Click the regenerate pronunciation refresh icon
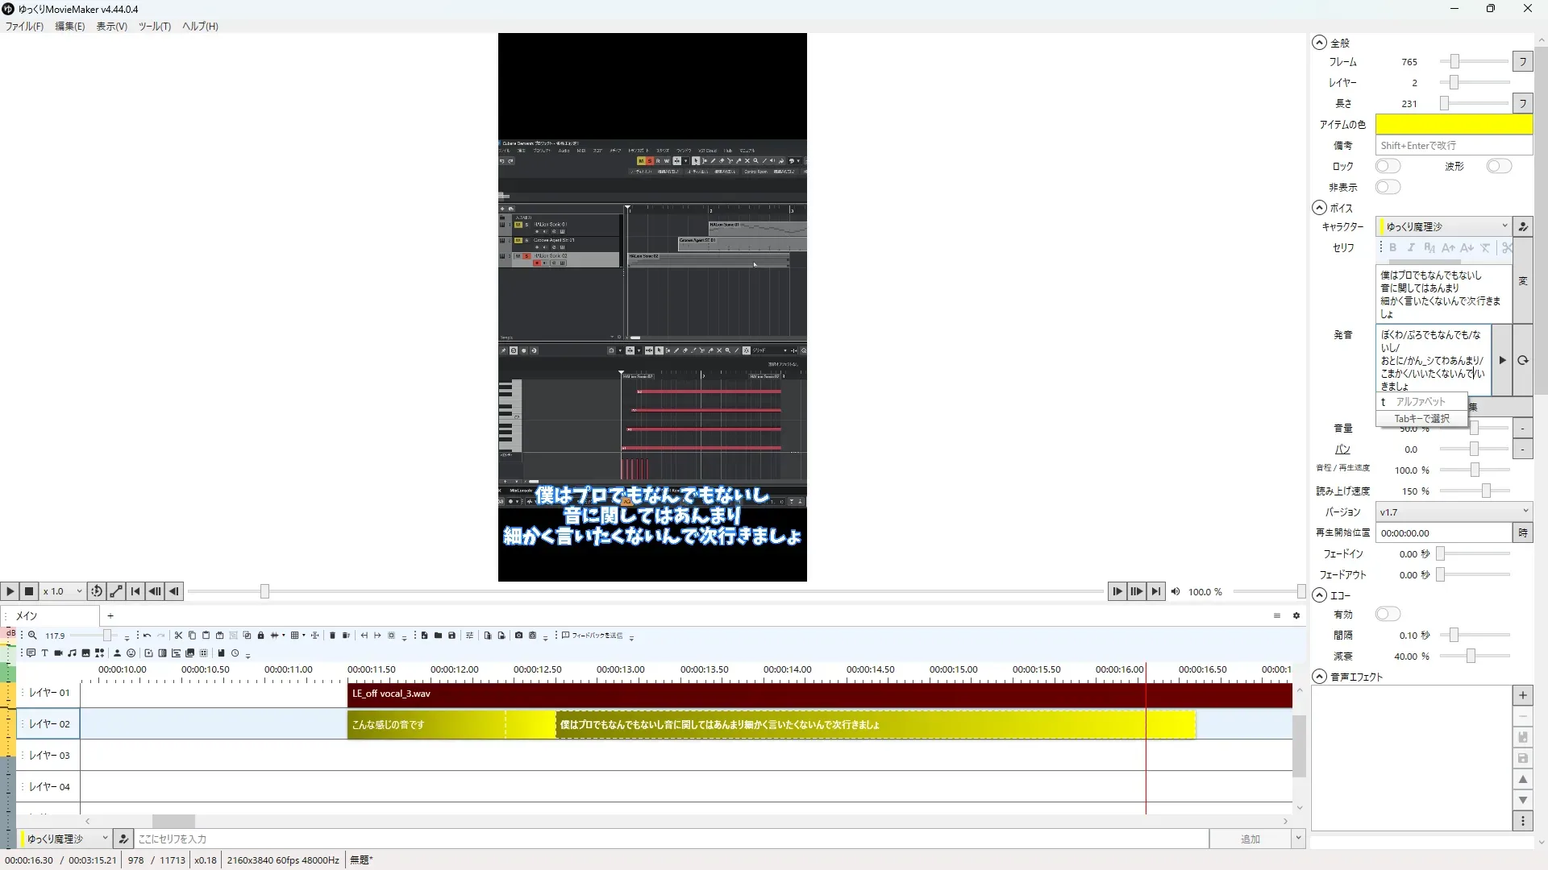Viewport: 1548px width, 870px height. click(x=1522, y=360)
